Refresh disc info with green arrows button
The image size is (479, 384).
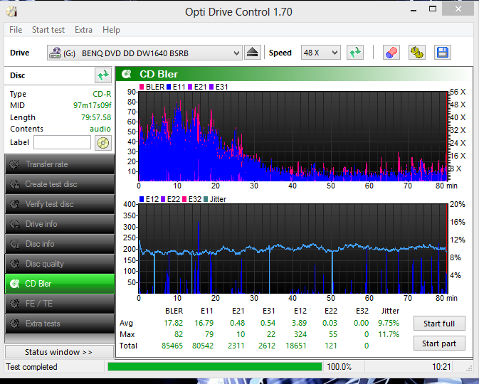(103, 75)
